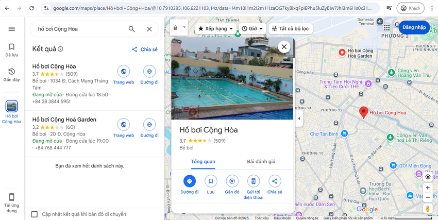This screenshot has height=220, width=438.
Task: Open the hamburger menu in Maps sidebar
Action: (12, 29)
